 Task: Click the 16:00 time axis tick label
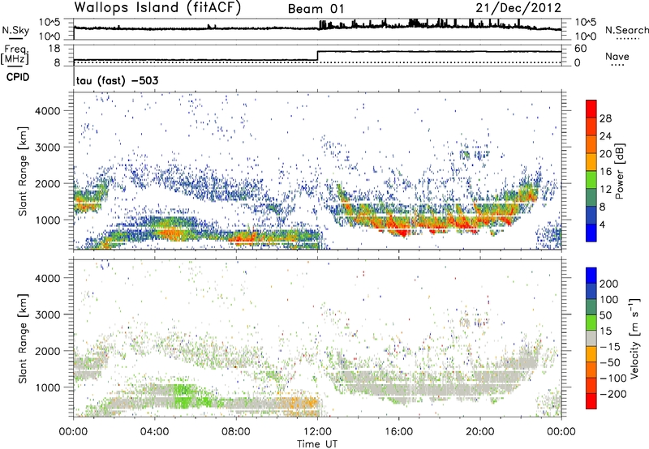pyautogui.click(x=398, y=432)
